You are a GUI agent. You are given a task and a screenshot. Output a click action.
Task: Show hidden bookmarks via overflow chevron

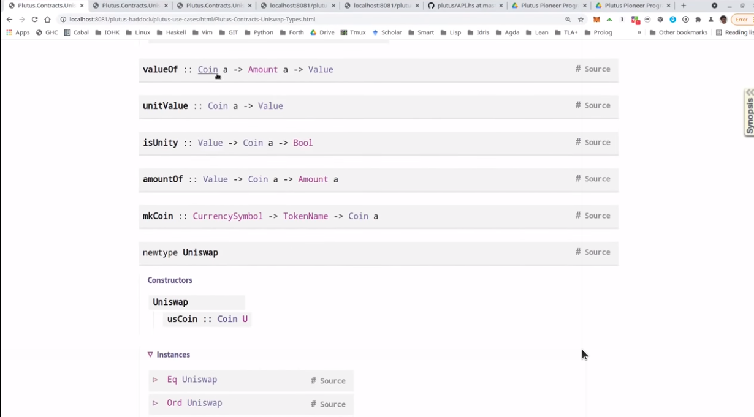tap(639, 32)
